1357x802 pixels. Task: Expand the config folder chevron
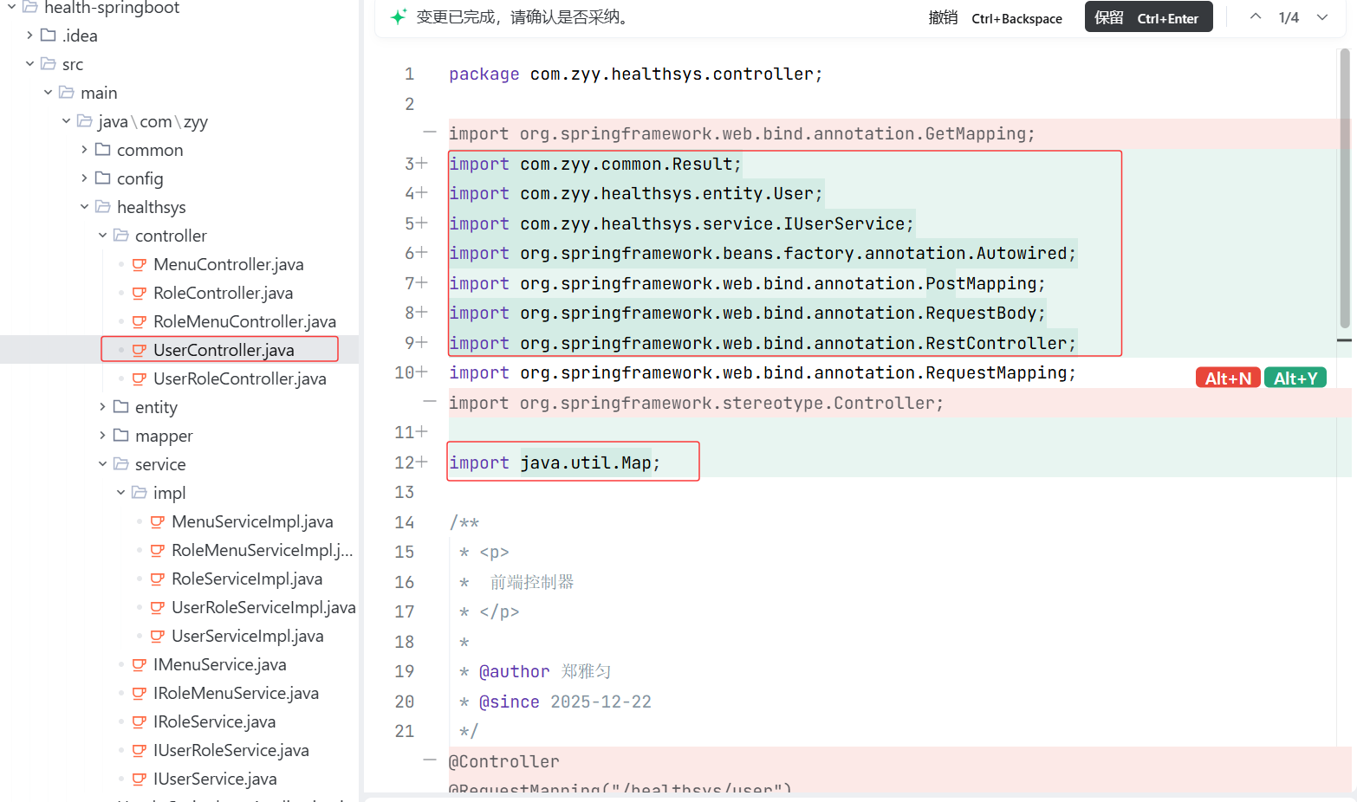84,178
